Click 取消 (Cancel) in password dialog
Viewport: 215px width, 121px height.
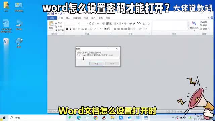[112, 64]
